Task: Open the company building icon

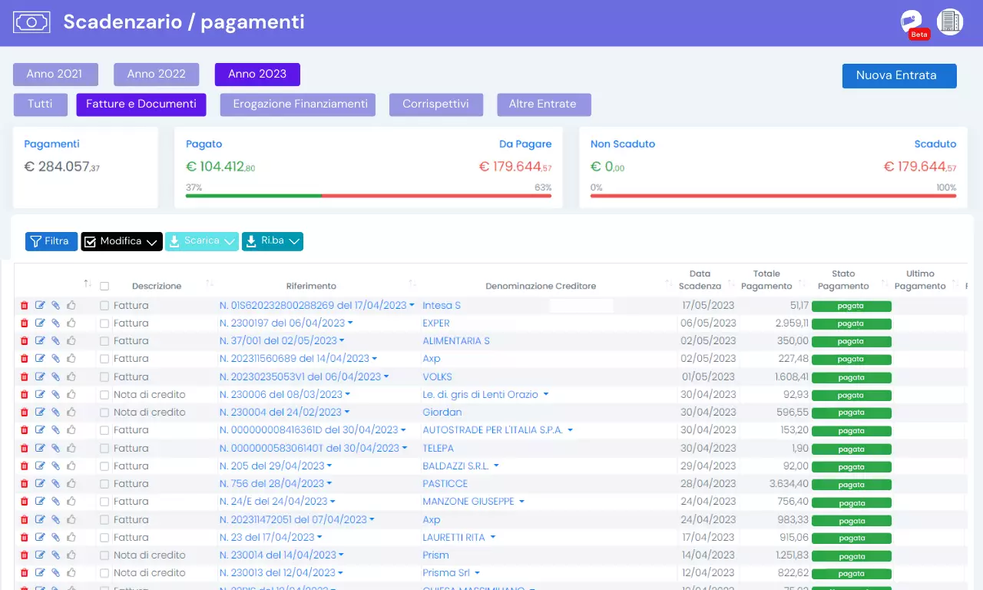Action: click(x=950, y=22)
